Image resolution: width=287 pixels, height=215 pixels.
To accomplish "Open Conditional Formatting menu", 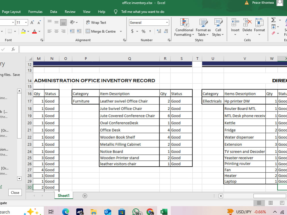I will 184,27.
